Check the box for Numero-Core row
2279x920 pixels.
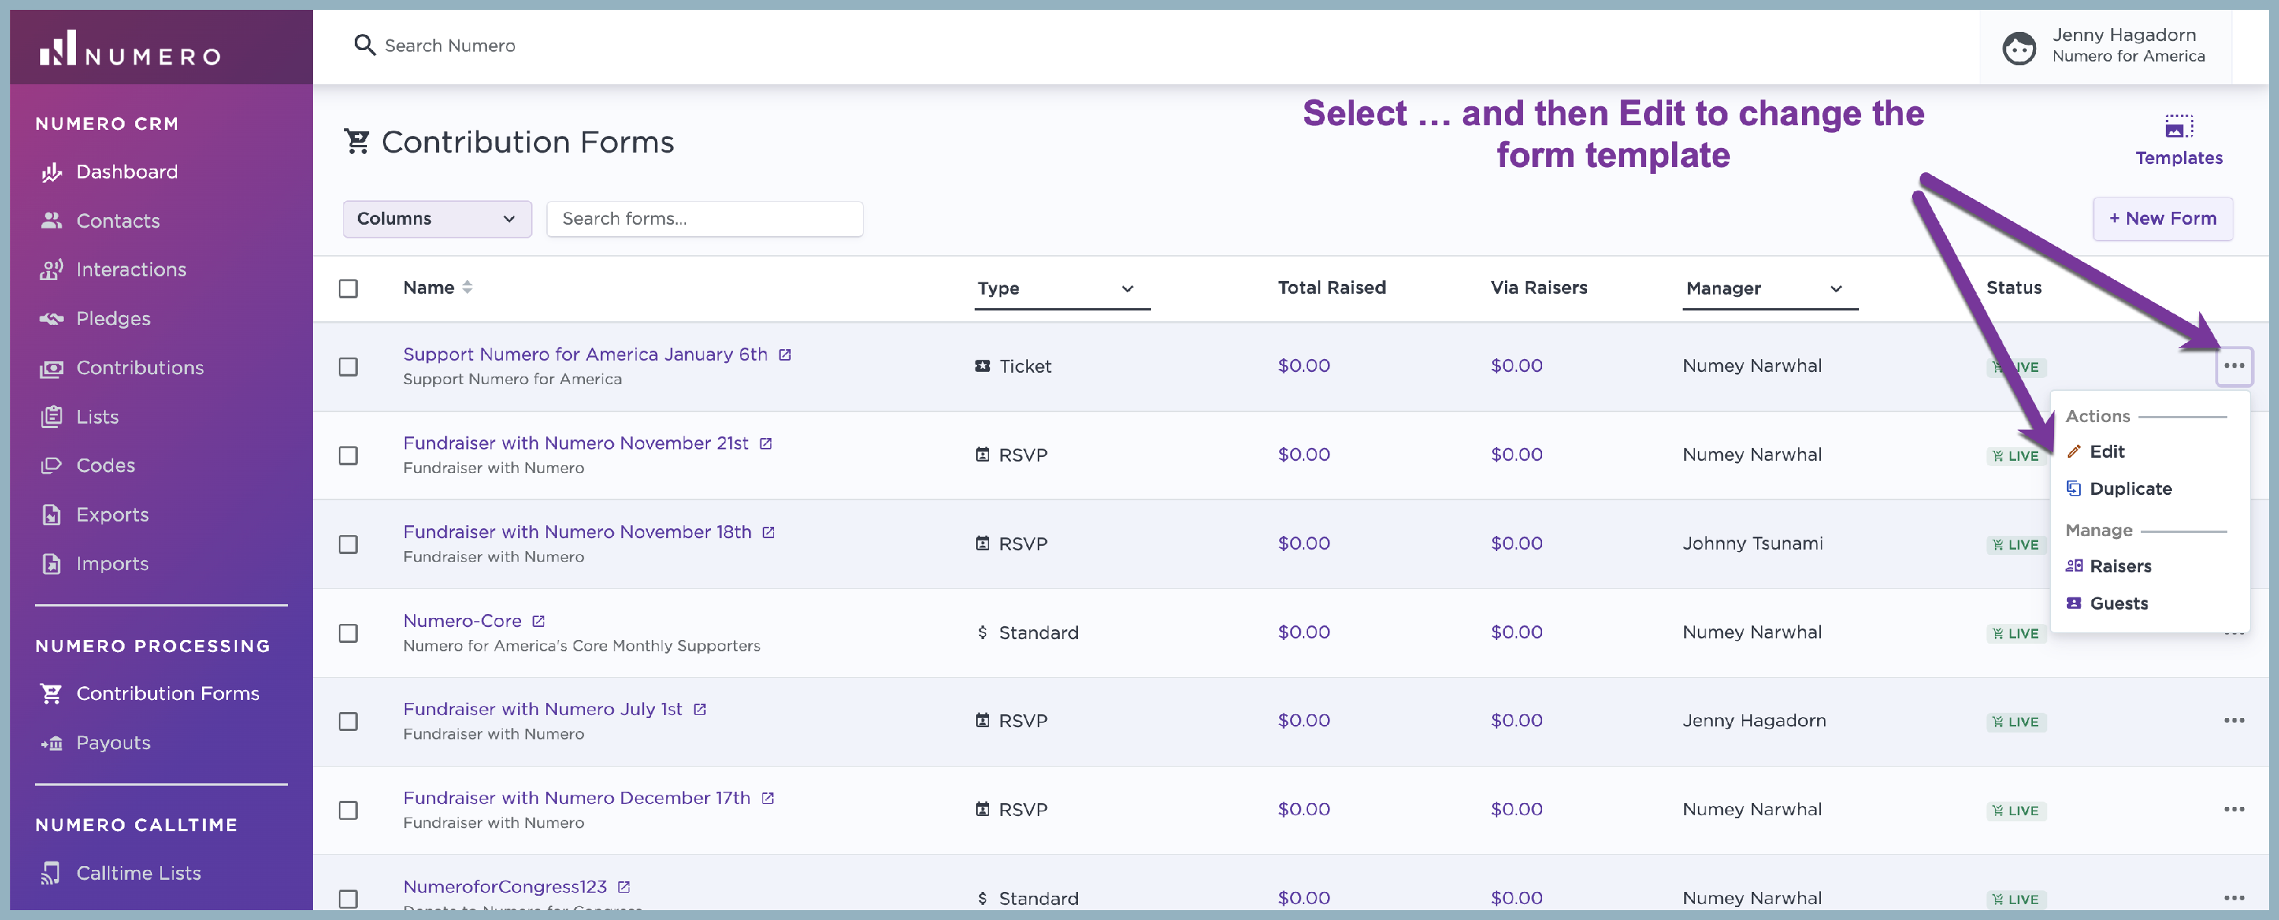(349, 634)
